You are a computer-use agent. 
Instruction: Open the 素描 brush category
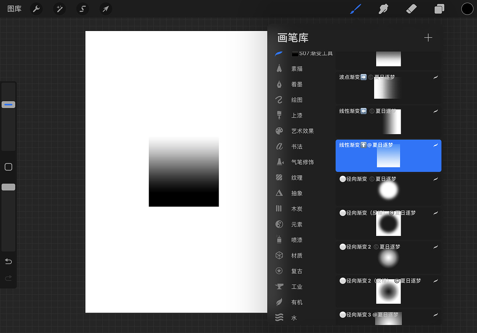[x=296, y=69]
